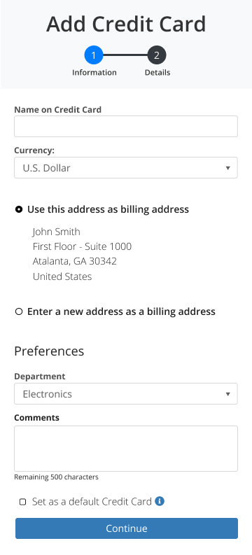Click the 'Set as a default Credit Card' label
This screenshot has height=555, width=252.
point(92,501)
